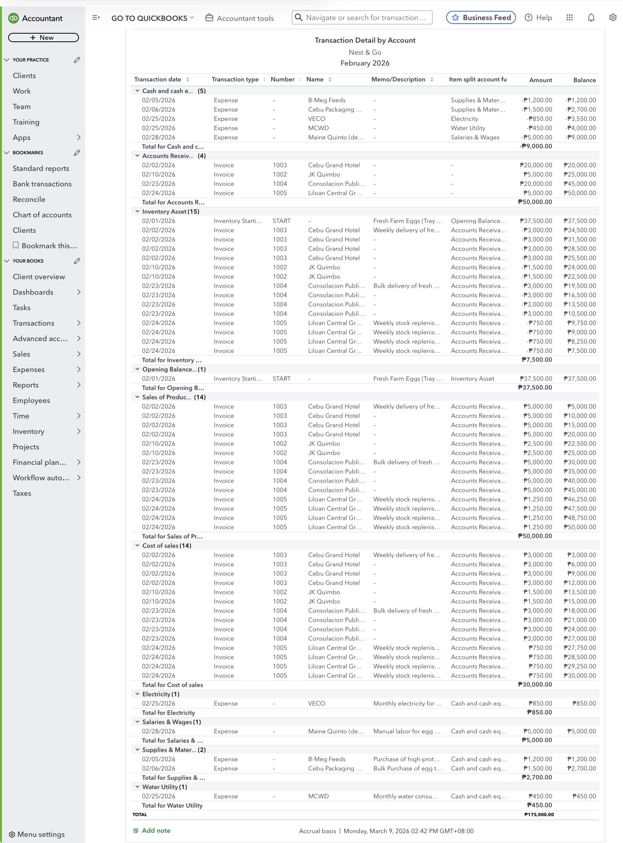Edit Your Practice section with pencil icon
Screen dimensions: 623x843
(77, 60)
